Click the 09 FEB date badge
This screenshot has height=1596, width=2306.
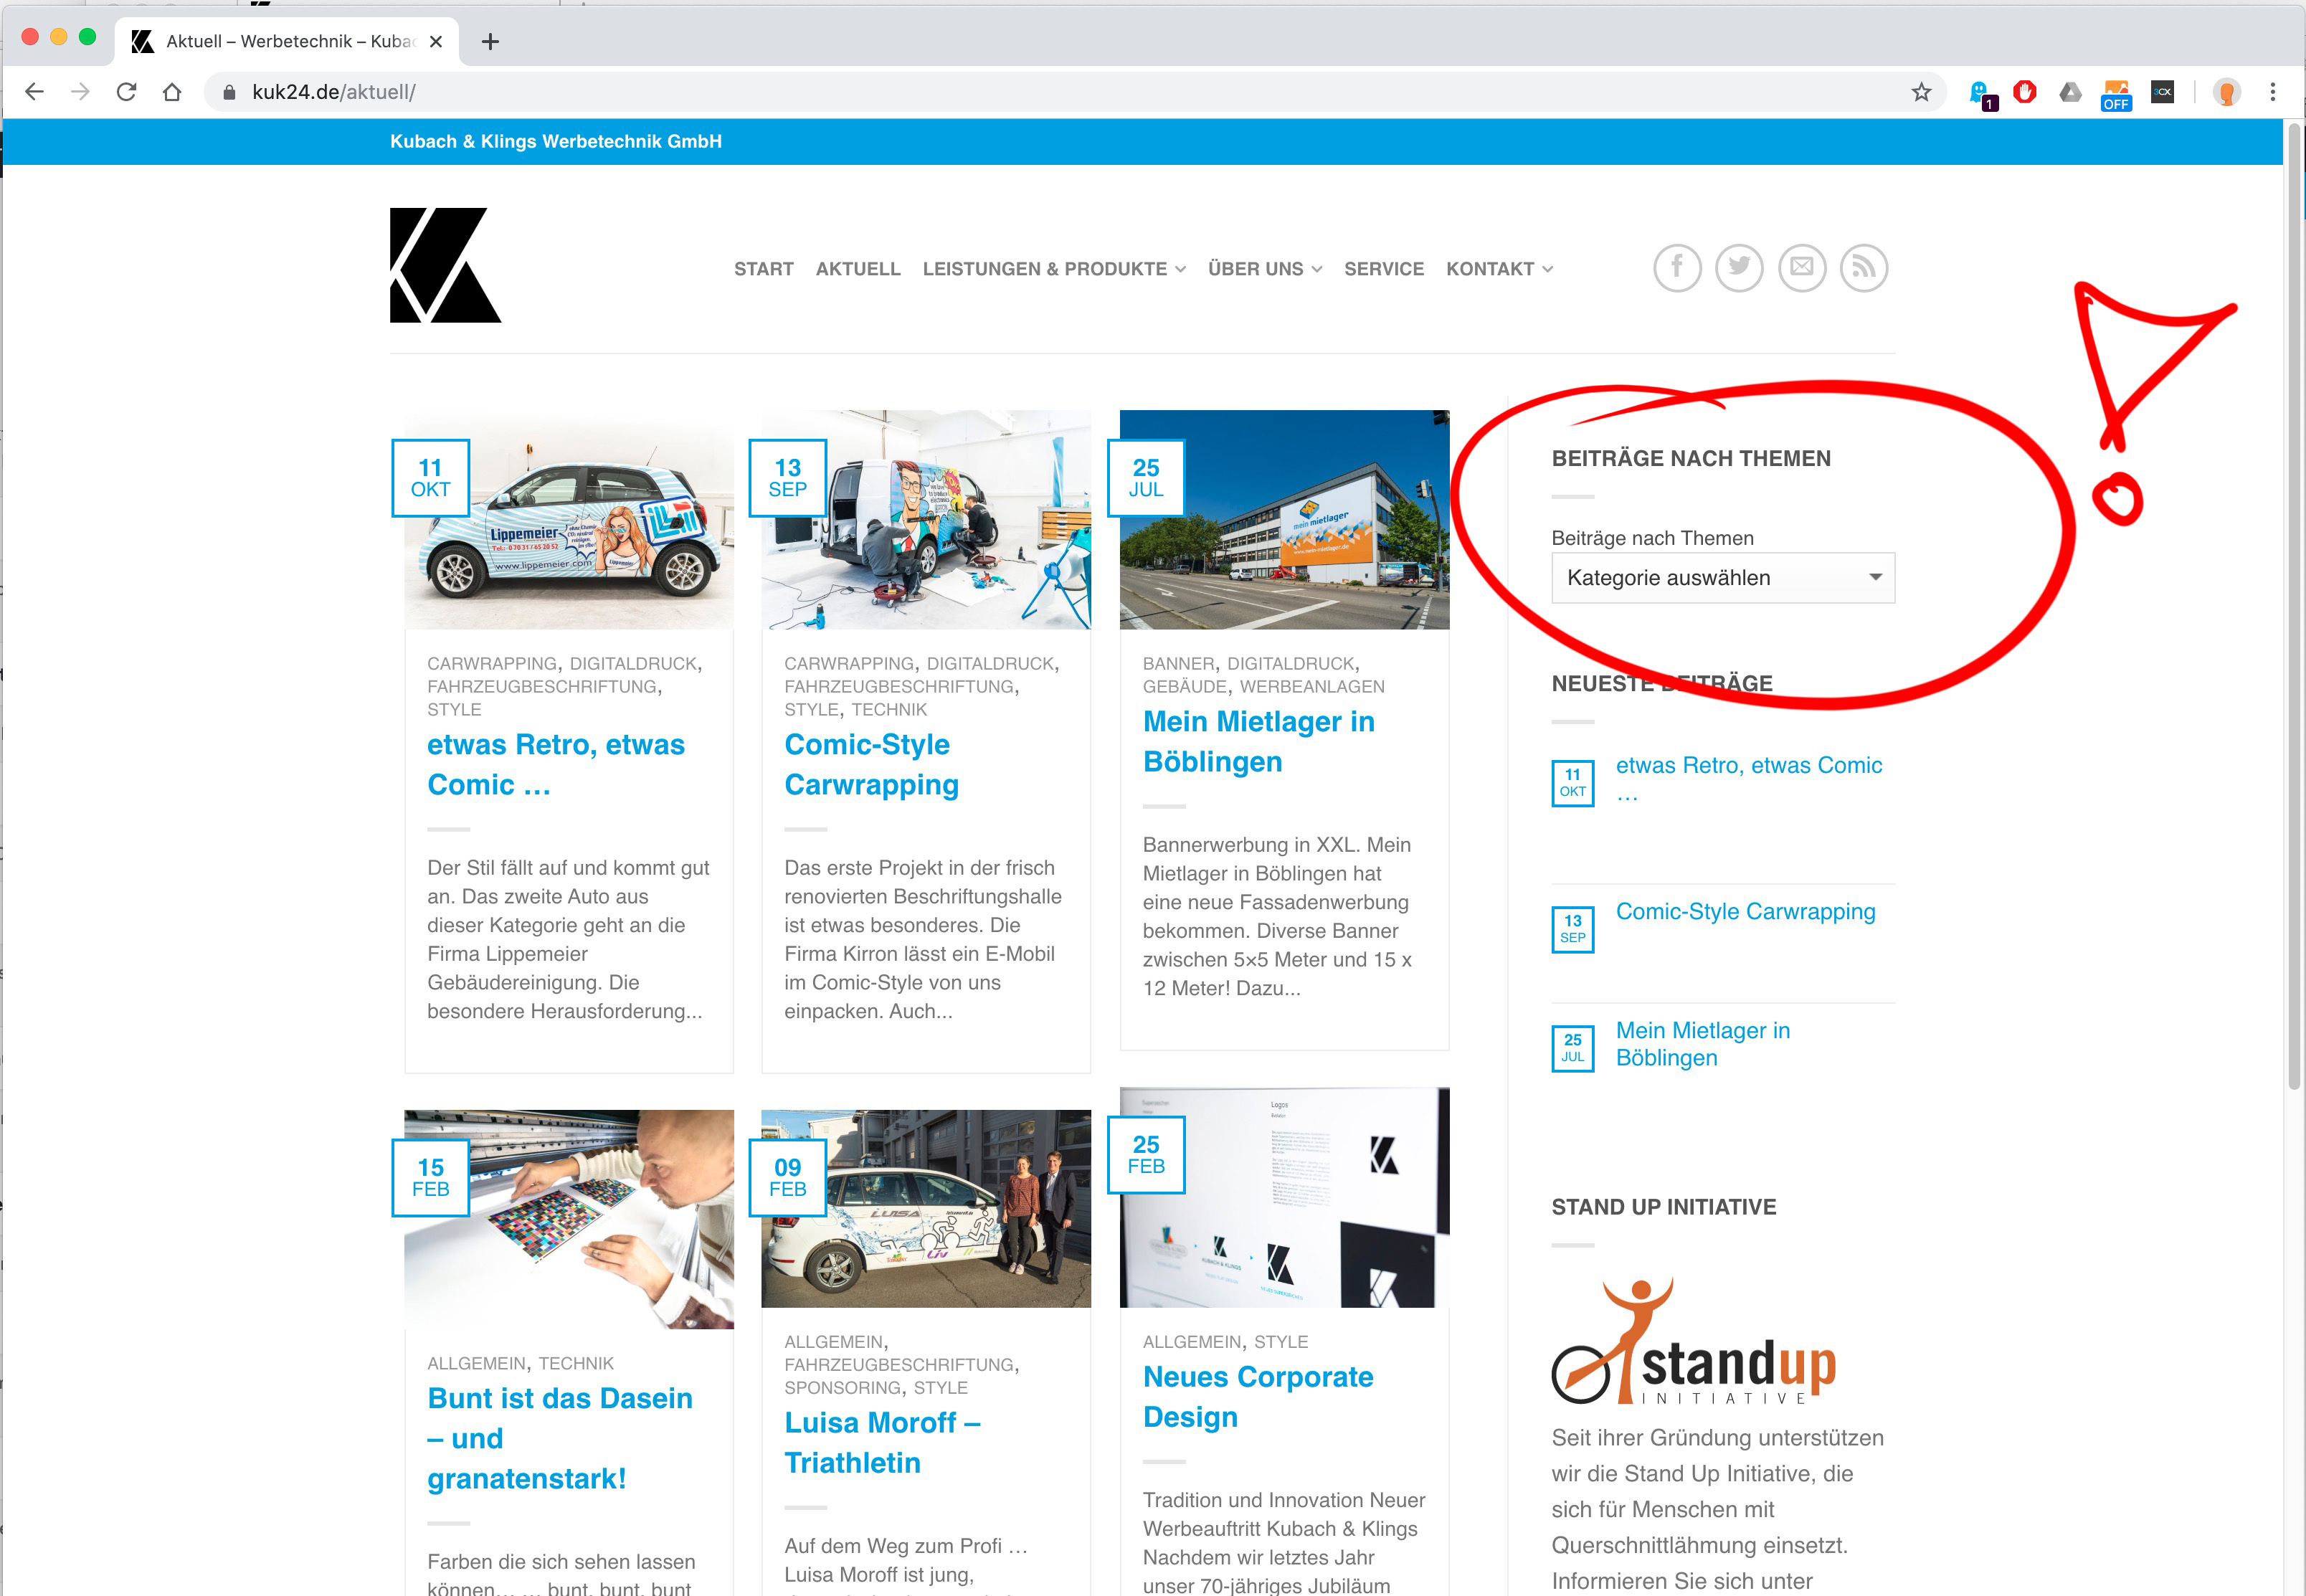point(788,1177)
